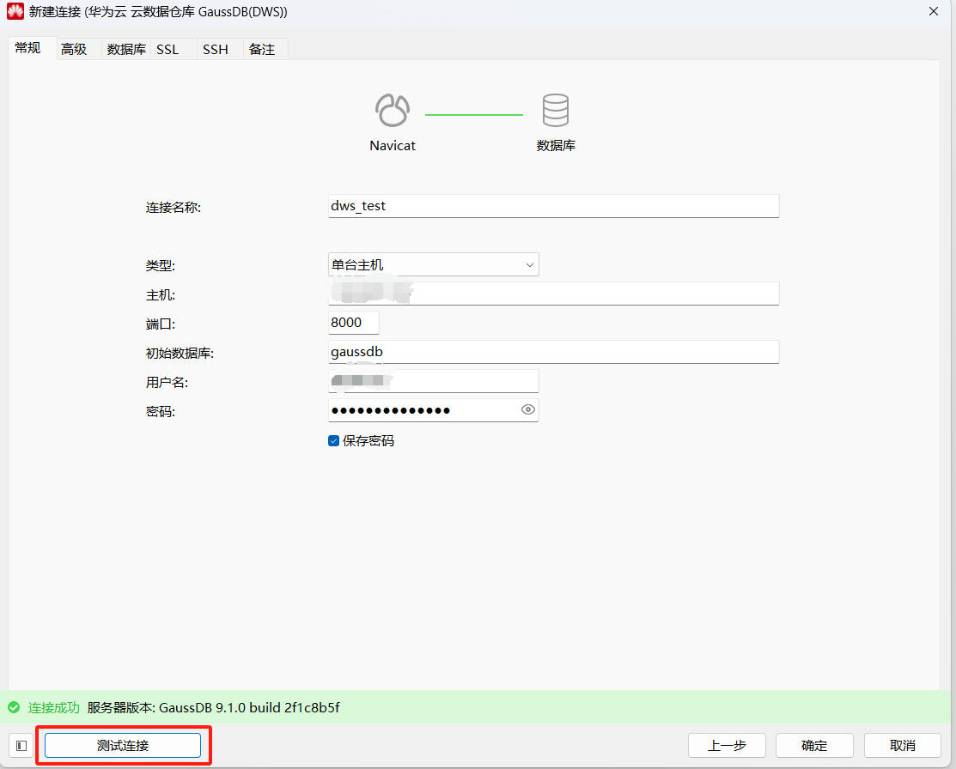Screen dimensions: 956x769
Task: Open the 数据库 tab
Action: [126, 50]
